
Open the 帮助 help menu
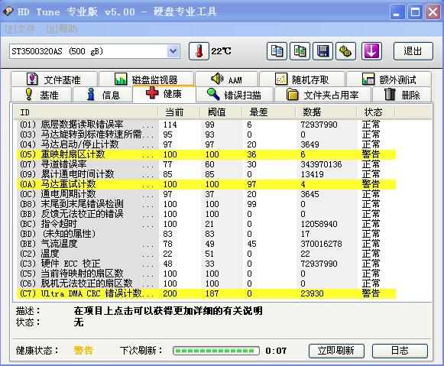tap(62, 29)
